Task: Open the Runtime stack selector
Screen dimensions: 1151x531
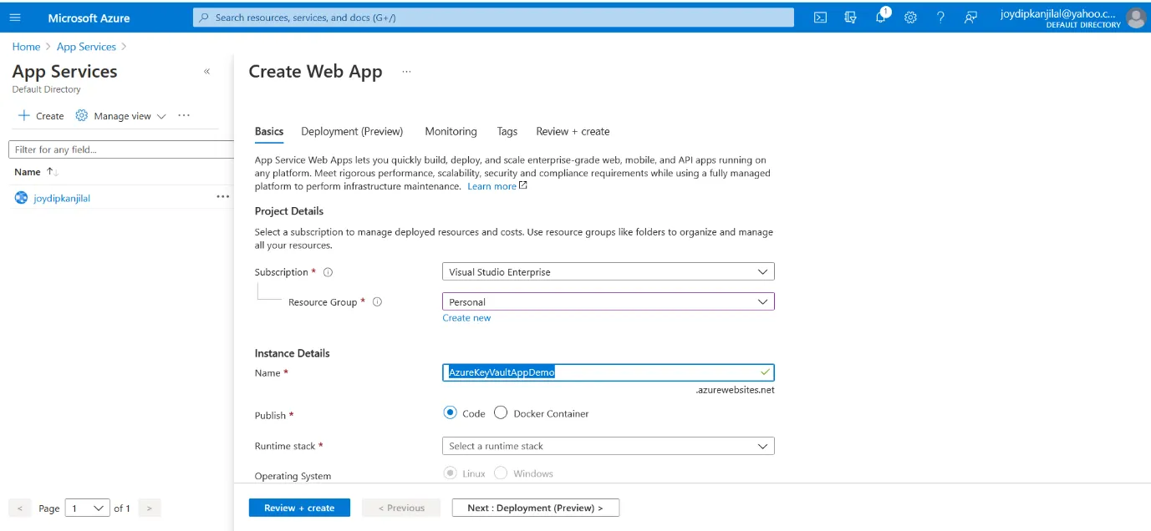Action: pos(608,445)
